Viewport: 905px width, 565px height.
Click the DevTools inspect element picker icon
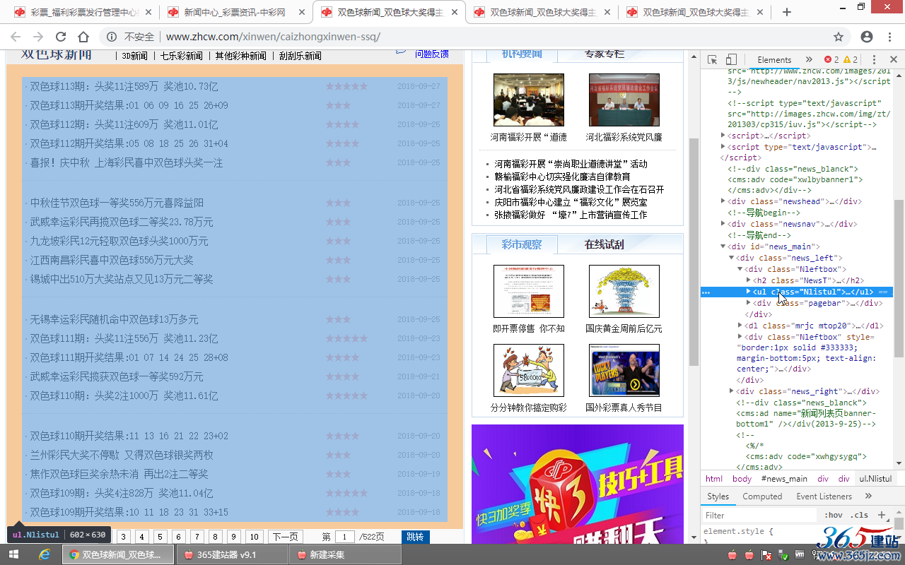pos(712,60)
